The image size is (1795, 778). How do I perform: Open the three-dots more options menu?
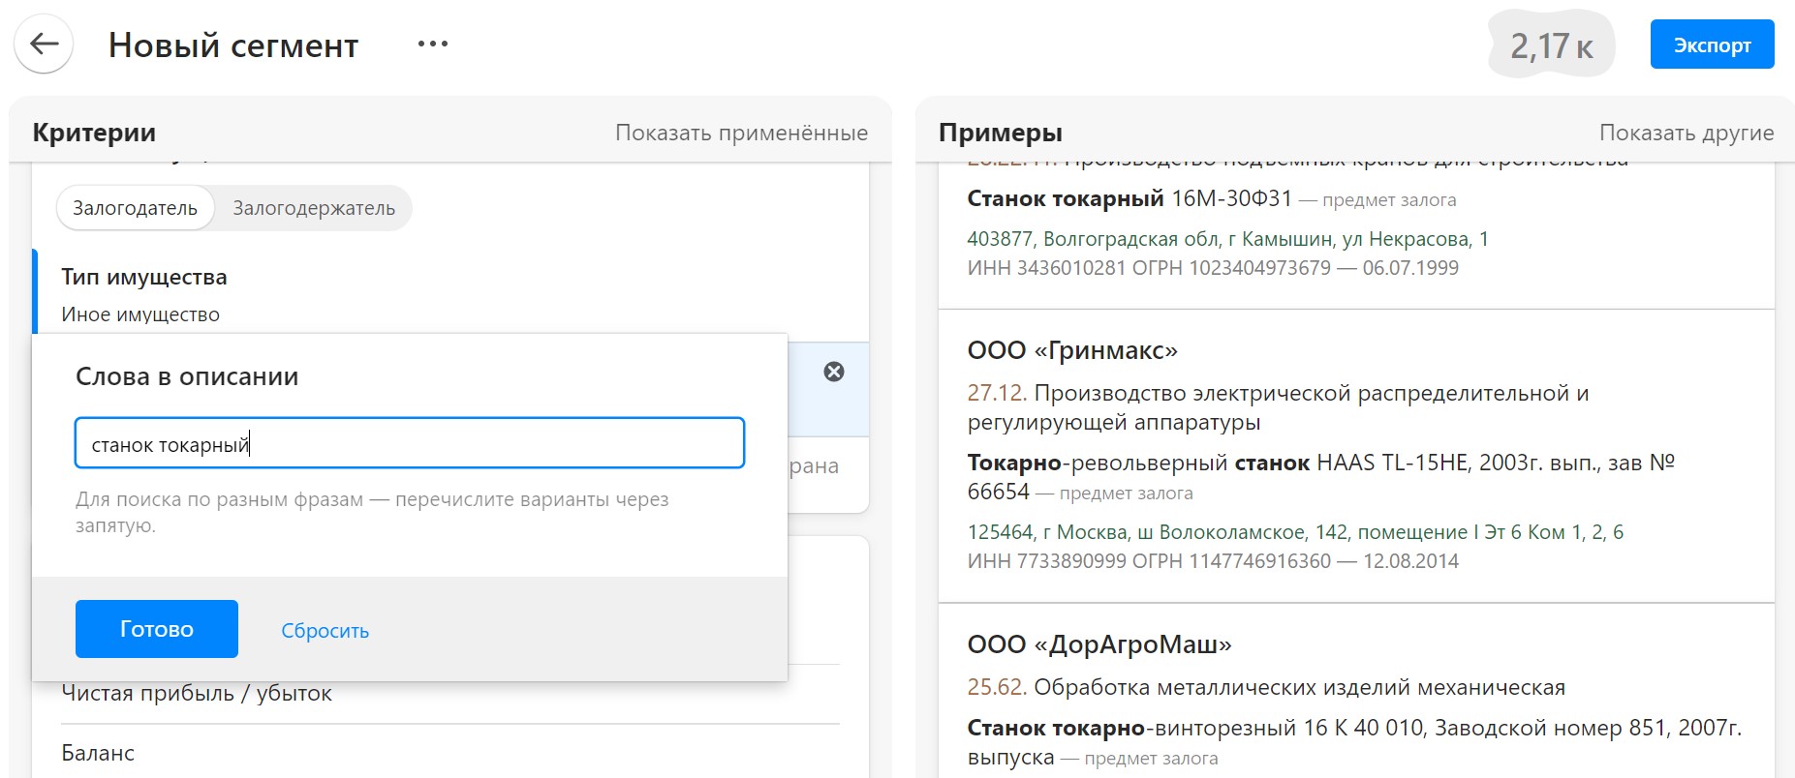click(432, 45)
